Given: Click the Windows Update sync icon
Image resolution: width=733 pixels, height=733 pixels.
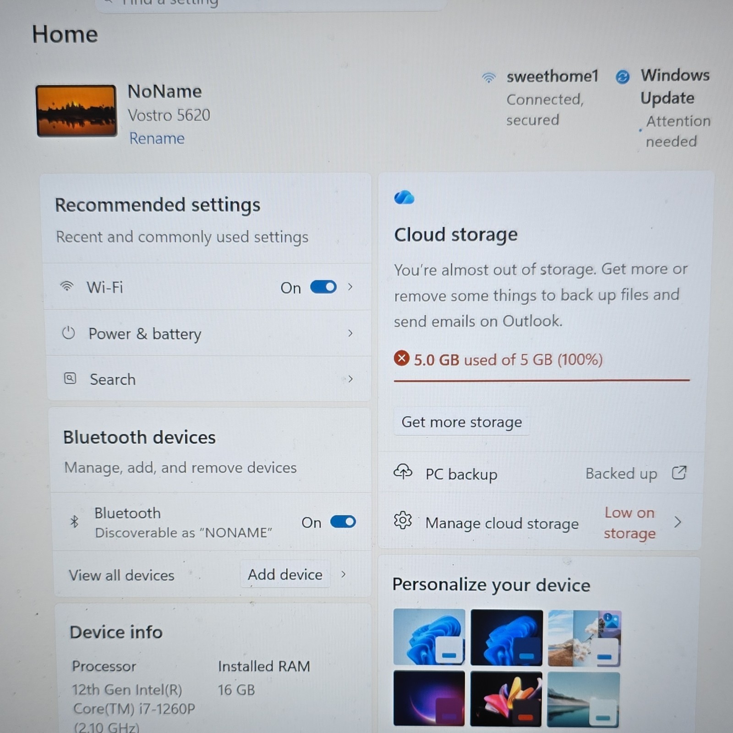Looking at the screenshot, I should [x=622, y=77].
